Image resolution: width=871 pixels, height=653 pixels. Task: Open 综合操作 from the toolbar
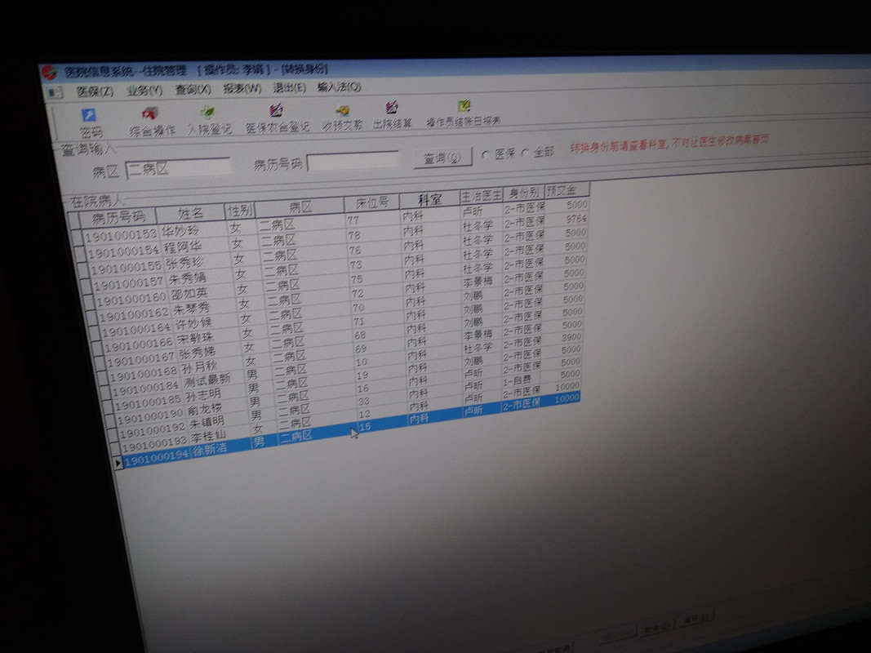click(151, 122)
